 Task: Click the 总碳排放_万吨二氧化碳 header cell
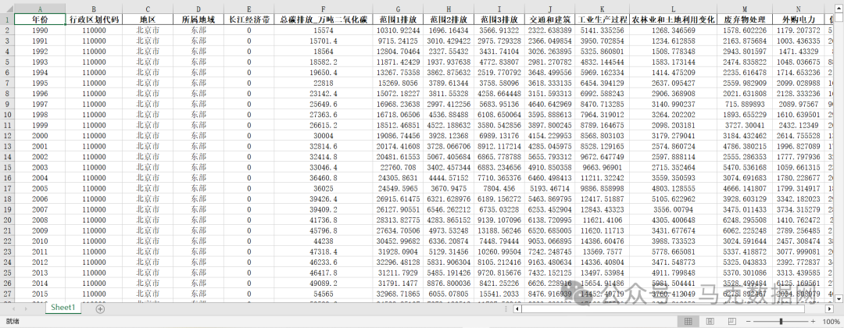tap(323, 20)
